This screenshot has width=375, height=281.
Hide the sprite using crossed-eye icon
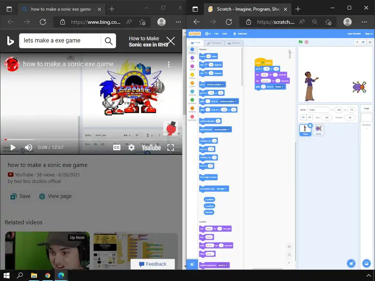pos(309,117)
